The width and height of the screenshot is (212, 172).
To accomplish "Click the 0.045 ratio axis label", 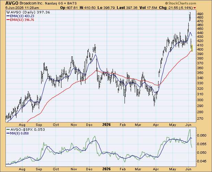I will [x=202, y=161].
